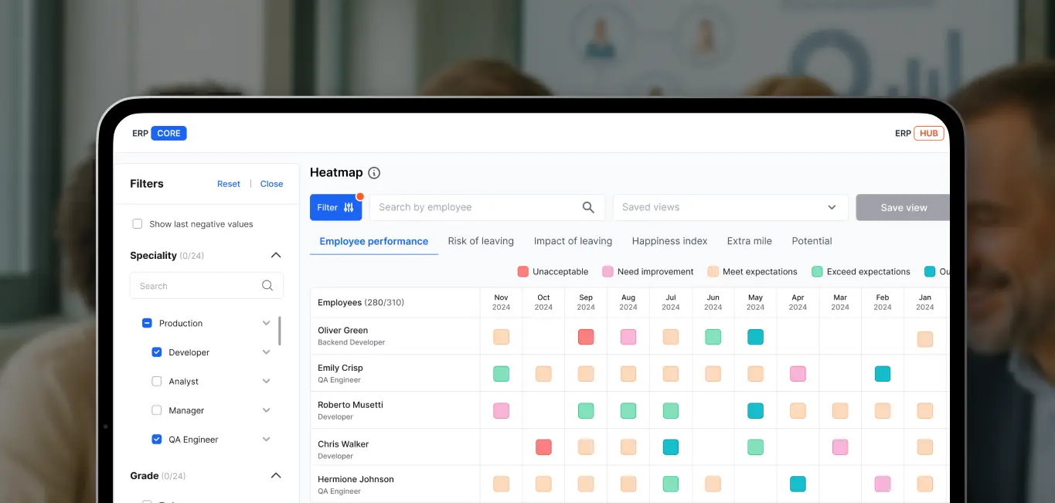The image size is (1055, 503).
Task: Check the Analyst speciality checkbox
Action: click(x=157, y=382)
